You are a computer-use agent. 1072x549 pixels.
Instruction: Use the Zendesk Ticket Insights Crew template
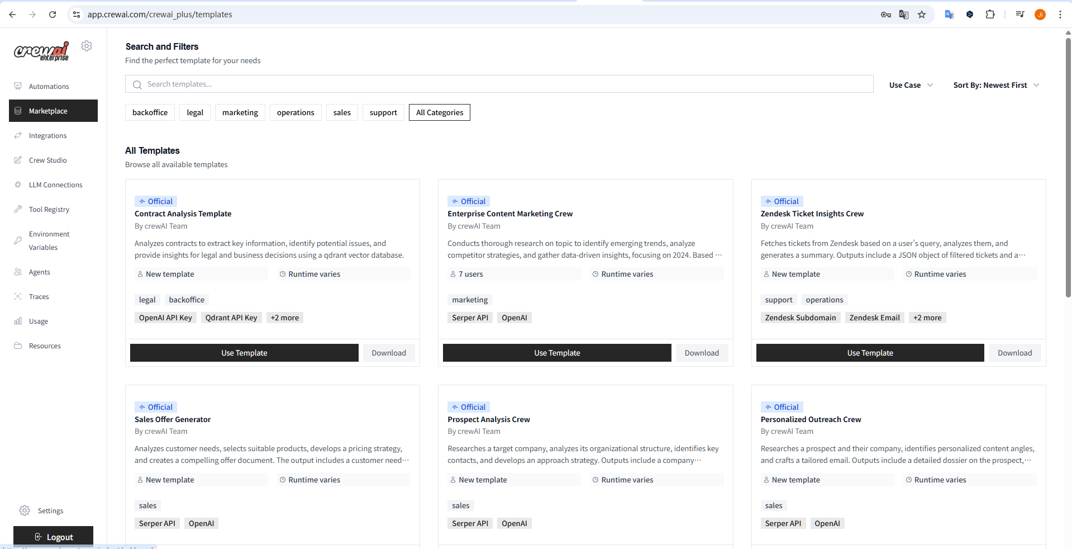tap(870, 353)
